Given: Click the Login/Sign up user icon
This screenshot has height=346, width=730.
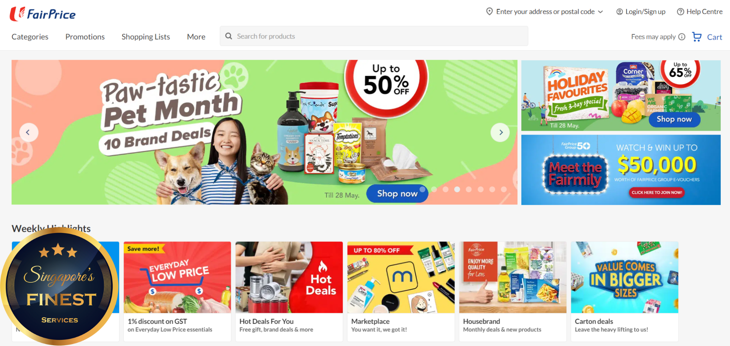Looking at the screenshot, I should click(x=619, y=12).
